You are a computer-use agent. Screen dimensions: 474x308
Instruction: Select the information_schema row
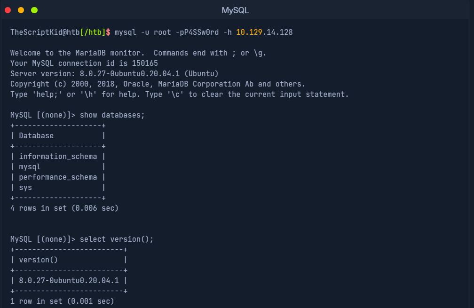tap(58, 157)
